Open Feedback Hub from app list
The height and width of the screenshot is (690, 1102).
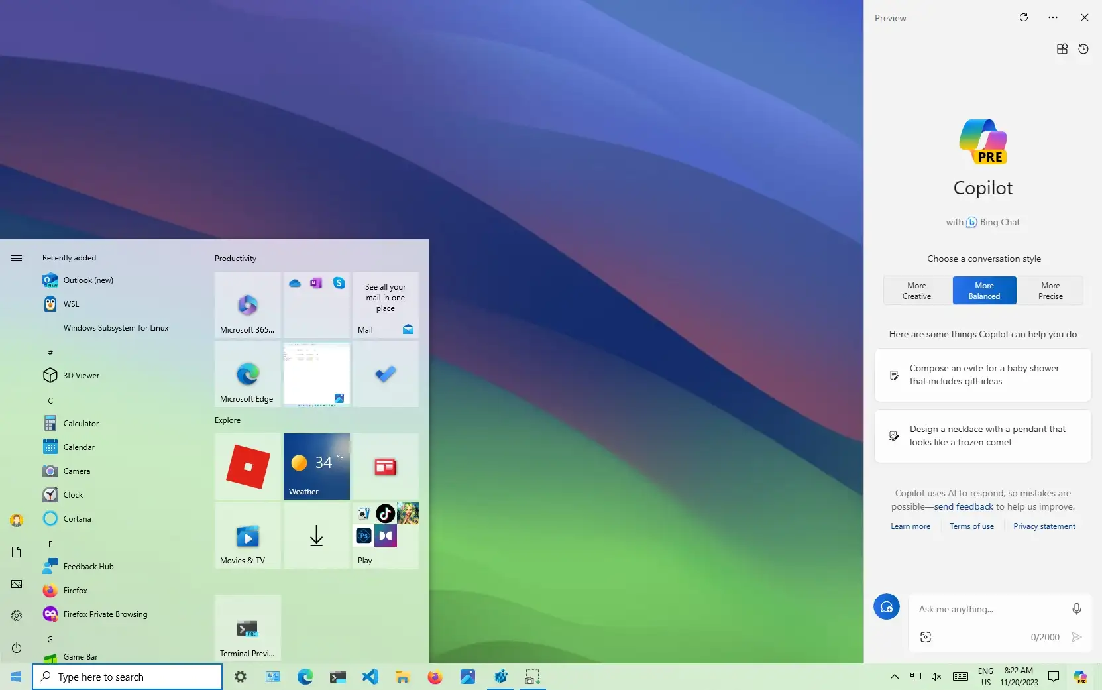(88, 567)
